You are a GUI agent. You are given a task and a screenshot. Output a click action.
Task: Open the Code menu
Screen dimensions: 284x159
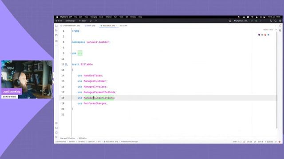[101, 17]
